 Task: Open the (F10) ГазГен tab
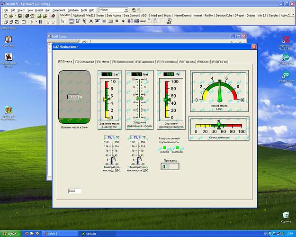(x=220, y=62)
